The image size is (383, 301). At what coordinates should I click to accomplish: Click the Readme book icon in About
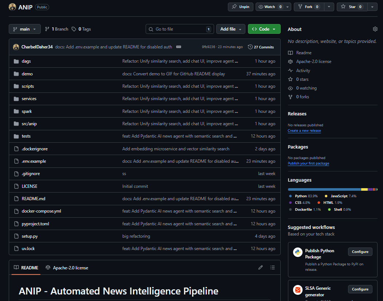pos(290,53)
